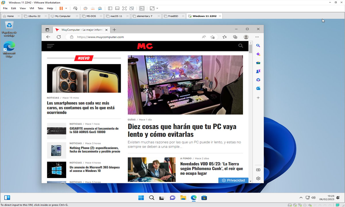Toggle the console view icon in VMware toolbar
The height and width of the screenshot is (207, 345).
[x=142, y=8]
